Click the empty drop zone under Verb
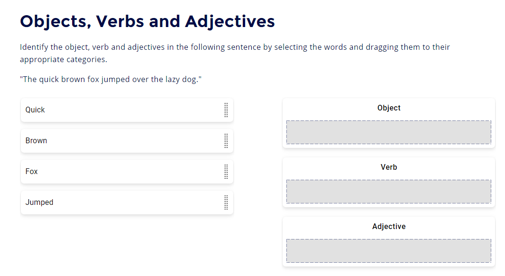505x276 pixels. 388,192
